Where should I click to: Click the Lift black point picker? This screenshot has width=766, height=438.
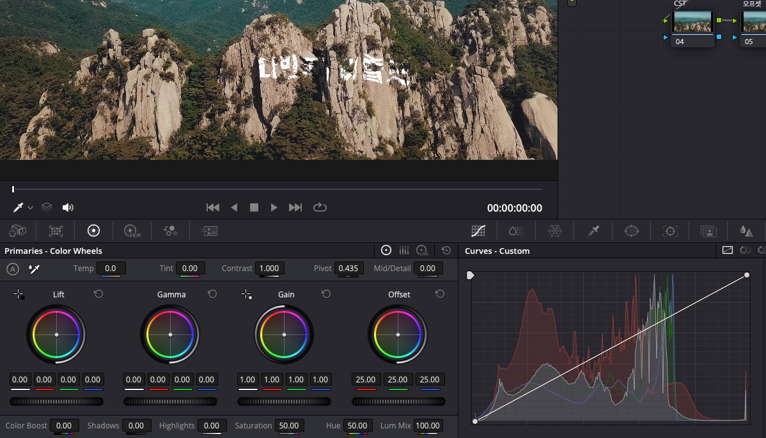pyautogui.click(x=19, y=294)
